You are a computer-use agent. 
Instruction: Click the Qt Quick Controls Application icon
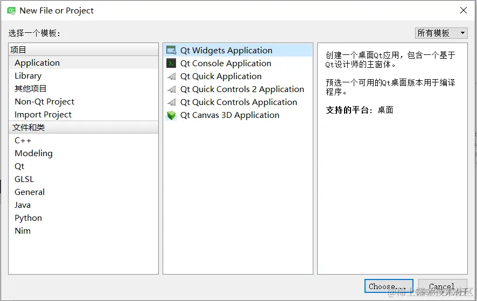[172, 102]
